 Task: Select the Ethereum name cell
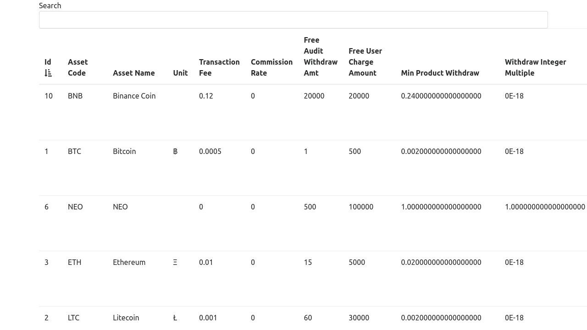click(x=129, y=262)
